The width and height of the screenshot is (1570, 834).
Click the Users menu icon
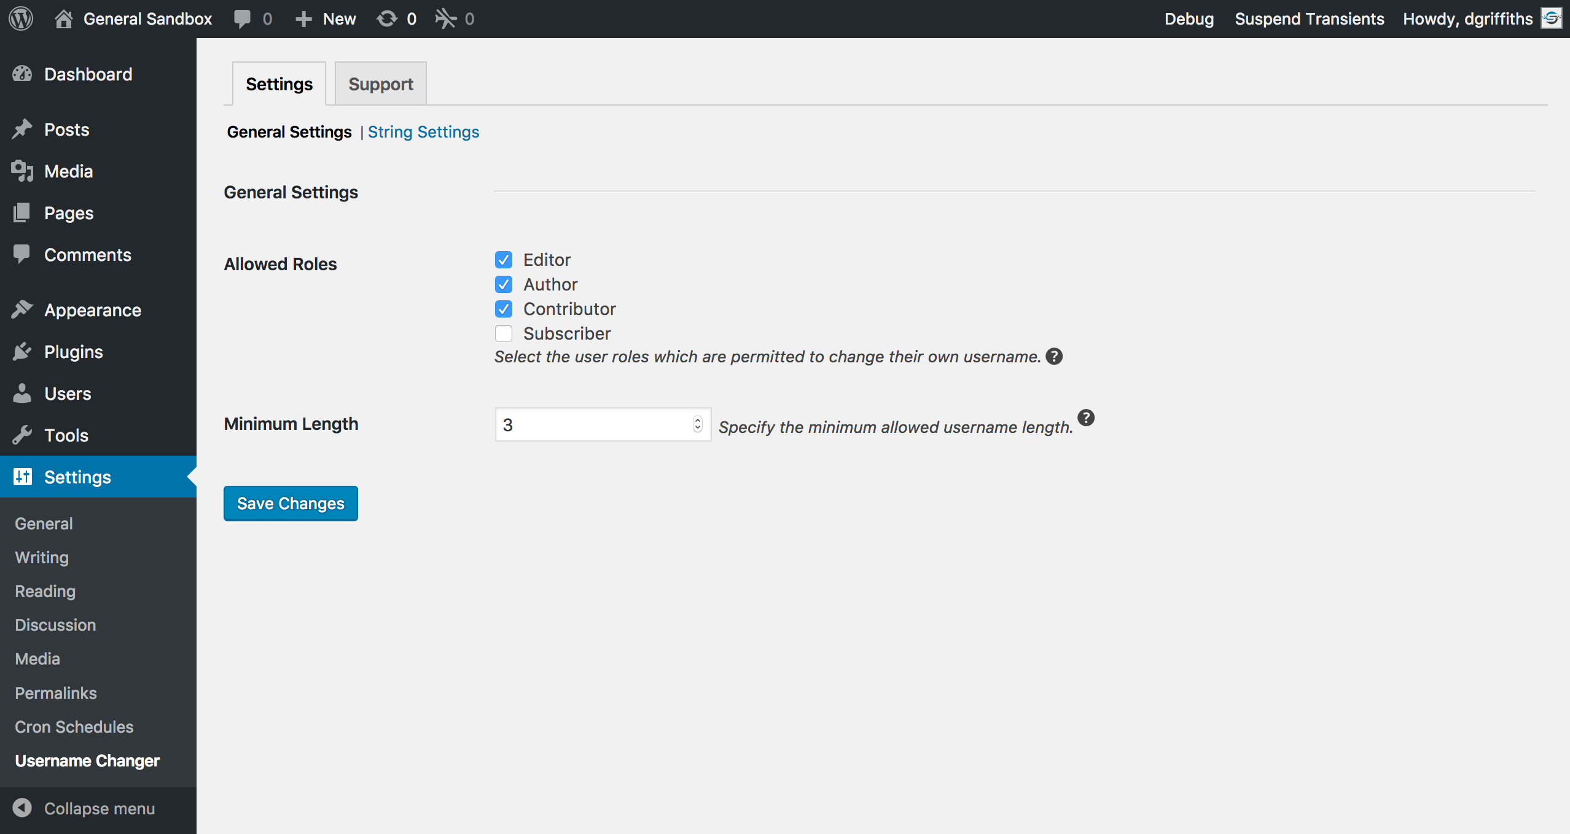click(23, 394)
